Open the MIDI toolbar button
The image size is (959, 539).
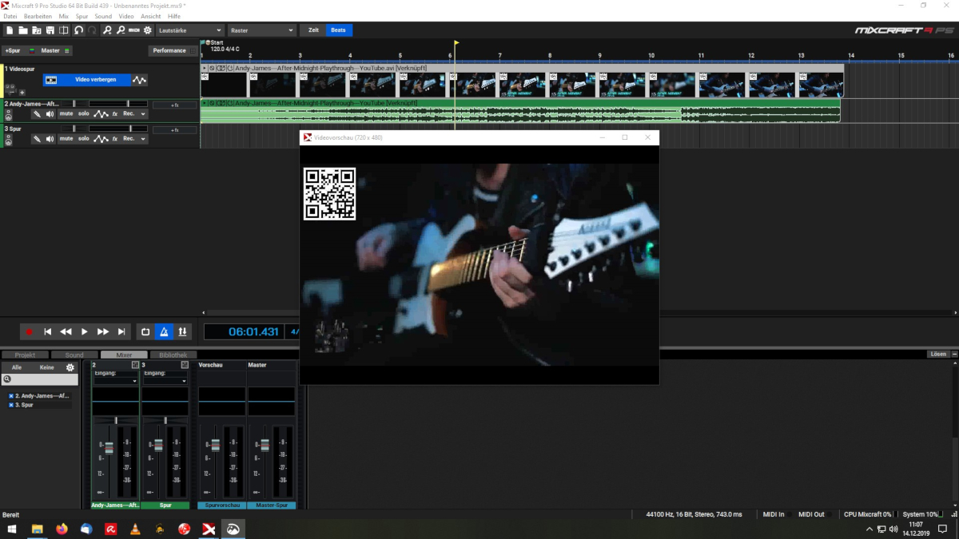tap(134, 30)
